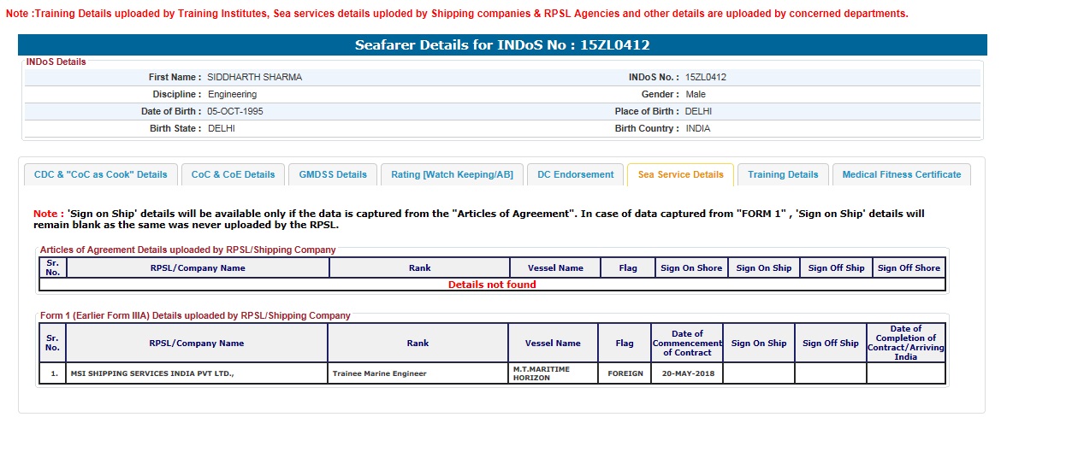
Task: Click the Sign Off Shore column header
Action: pyautogui.click(x=909, y=268)
